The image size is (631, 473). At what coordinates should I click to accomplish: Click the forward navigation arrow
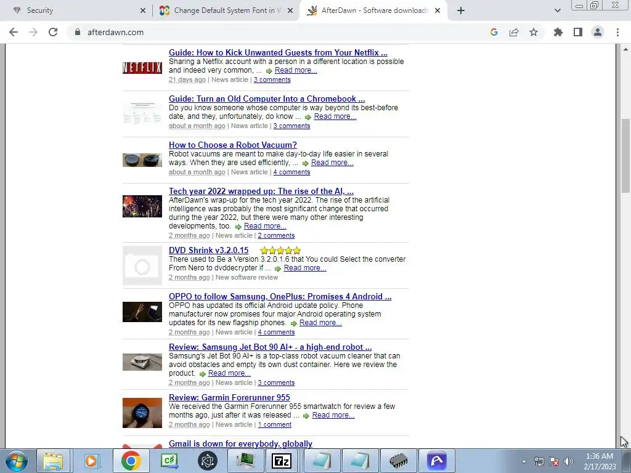pyautogui.click(x=33, y=32)
